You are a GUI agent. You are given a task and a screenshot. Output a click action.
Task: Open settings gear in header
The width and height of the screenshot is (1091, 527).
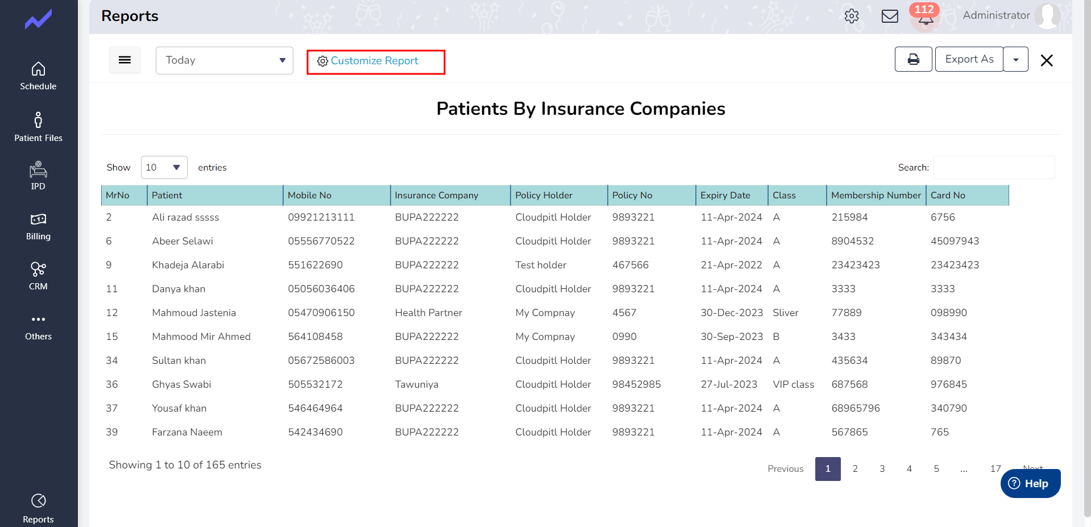tap(852, 16)
